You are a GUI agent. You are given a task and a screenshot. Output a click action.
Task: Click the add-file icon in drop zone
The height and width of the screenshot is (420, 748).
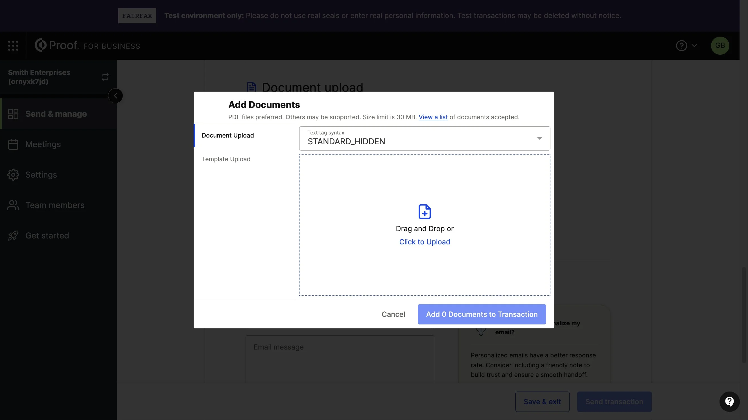click(x=425, y=211)
